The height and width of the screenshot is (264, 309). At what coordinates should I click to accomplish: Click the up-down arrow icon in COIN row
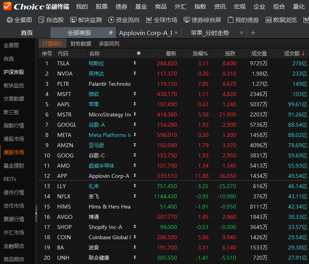(135, 237)
